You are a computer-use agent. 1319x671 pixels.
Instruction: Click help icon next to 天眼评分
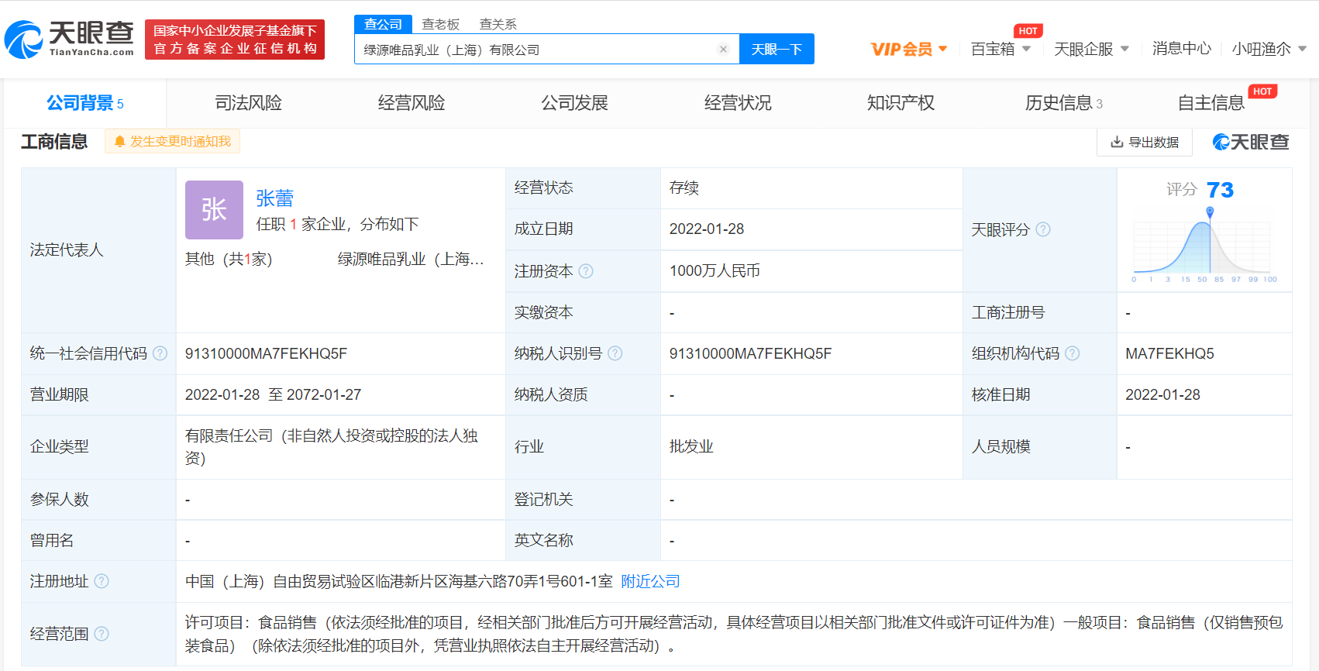coord(1043,229)
